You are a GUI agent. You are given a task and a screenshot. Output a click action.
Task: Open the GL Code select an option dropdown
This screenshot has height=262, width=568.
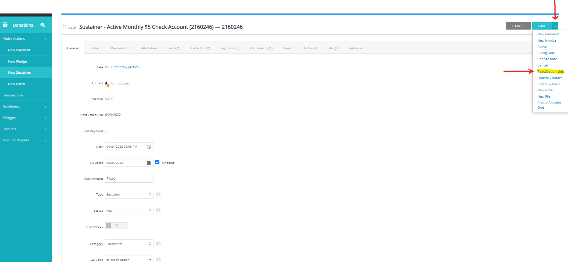pyautogui.click(x=129, y=259)
